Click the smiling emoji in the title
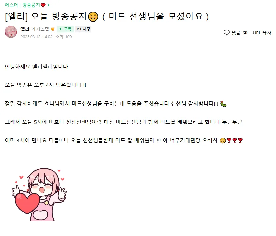 click(x=93, y=17)
